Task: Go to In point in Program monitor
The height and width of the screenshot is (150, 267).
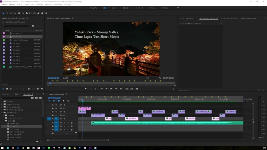Action: tap(102, 89)
